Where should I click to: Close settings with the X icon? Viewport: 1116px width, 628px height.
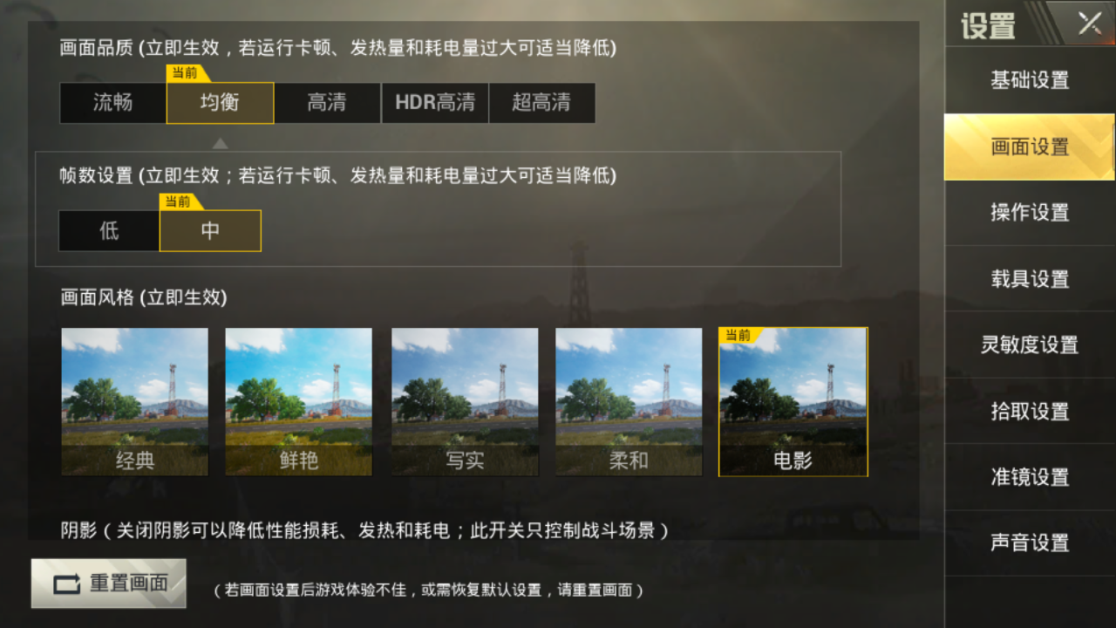click(x=1089, y=24)
